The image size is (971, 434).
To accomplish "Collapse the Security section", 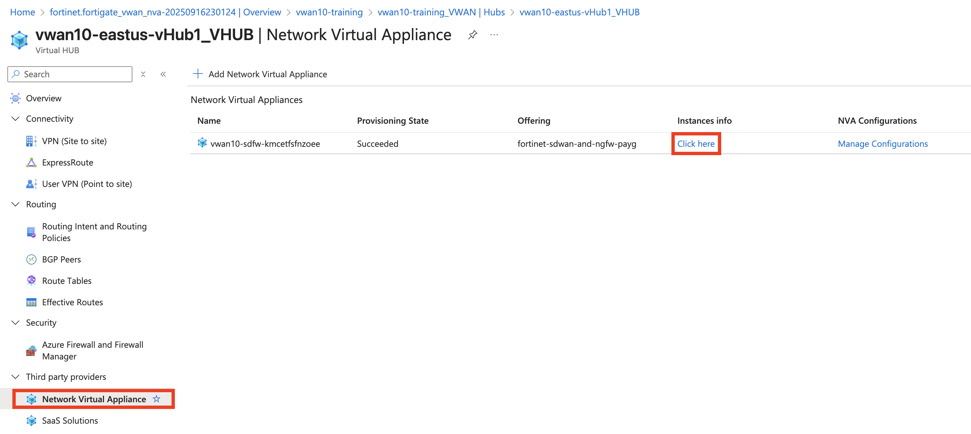I will (x=15, y=323).
